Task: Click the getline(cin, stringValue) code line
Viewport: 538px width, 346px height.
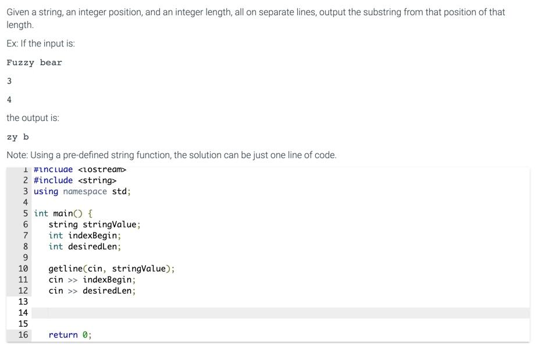Action: (x=112, y=269)
